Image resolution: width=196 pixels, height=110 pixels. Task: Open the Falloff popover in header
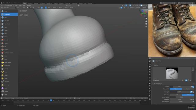[66, 8]
